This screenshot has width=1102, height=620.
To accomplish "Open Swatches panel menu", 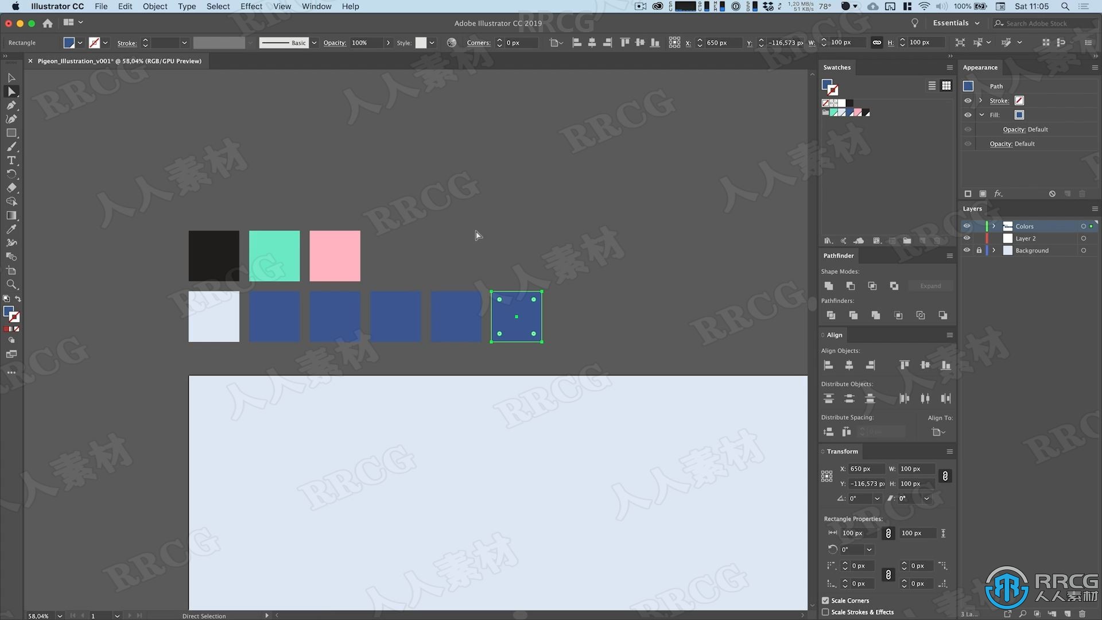I will pos(949,67).
